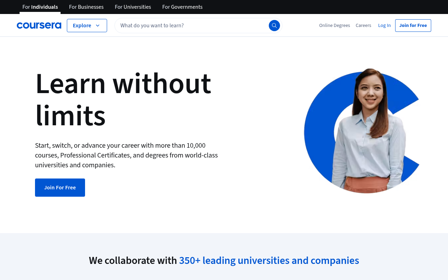
Task: Open the Careers link
Action: pyautogui.click(x=363, y=26)
